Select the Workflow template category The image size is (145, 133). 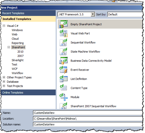coord(17,73)
